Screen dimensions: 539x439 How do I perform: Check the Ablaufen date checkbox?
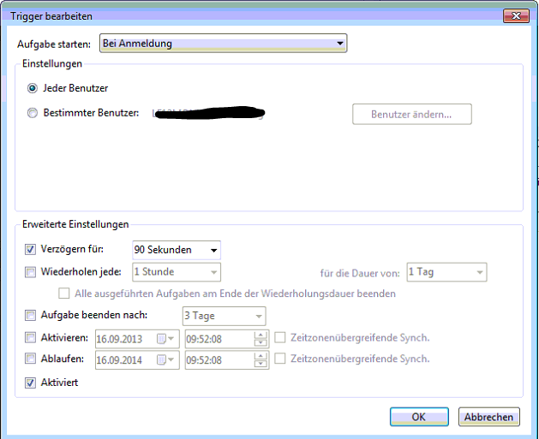tap(32, 359)
